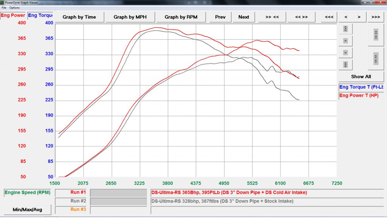Click the single up-chevron shift button
The height and width of the screenshot is (223, 387).
click(345, 41)
